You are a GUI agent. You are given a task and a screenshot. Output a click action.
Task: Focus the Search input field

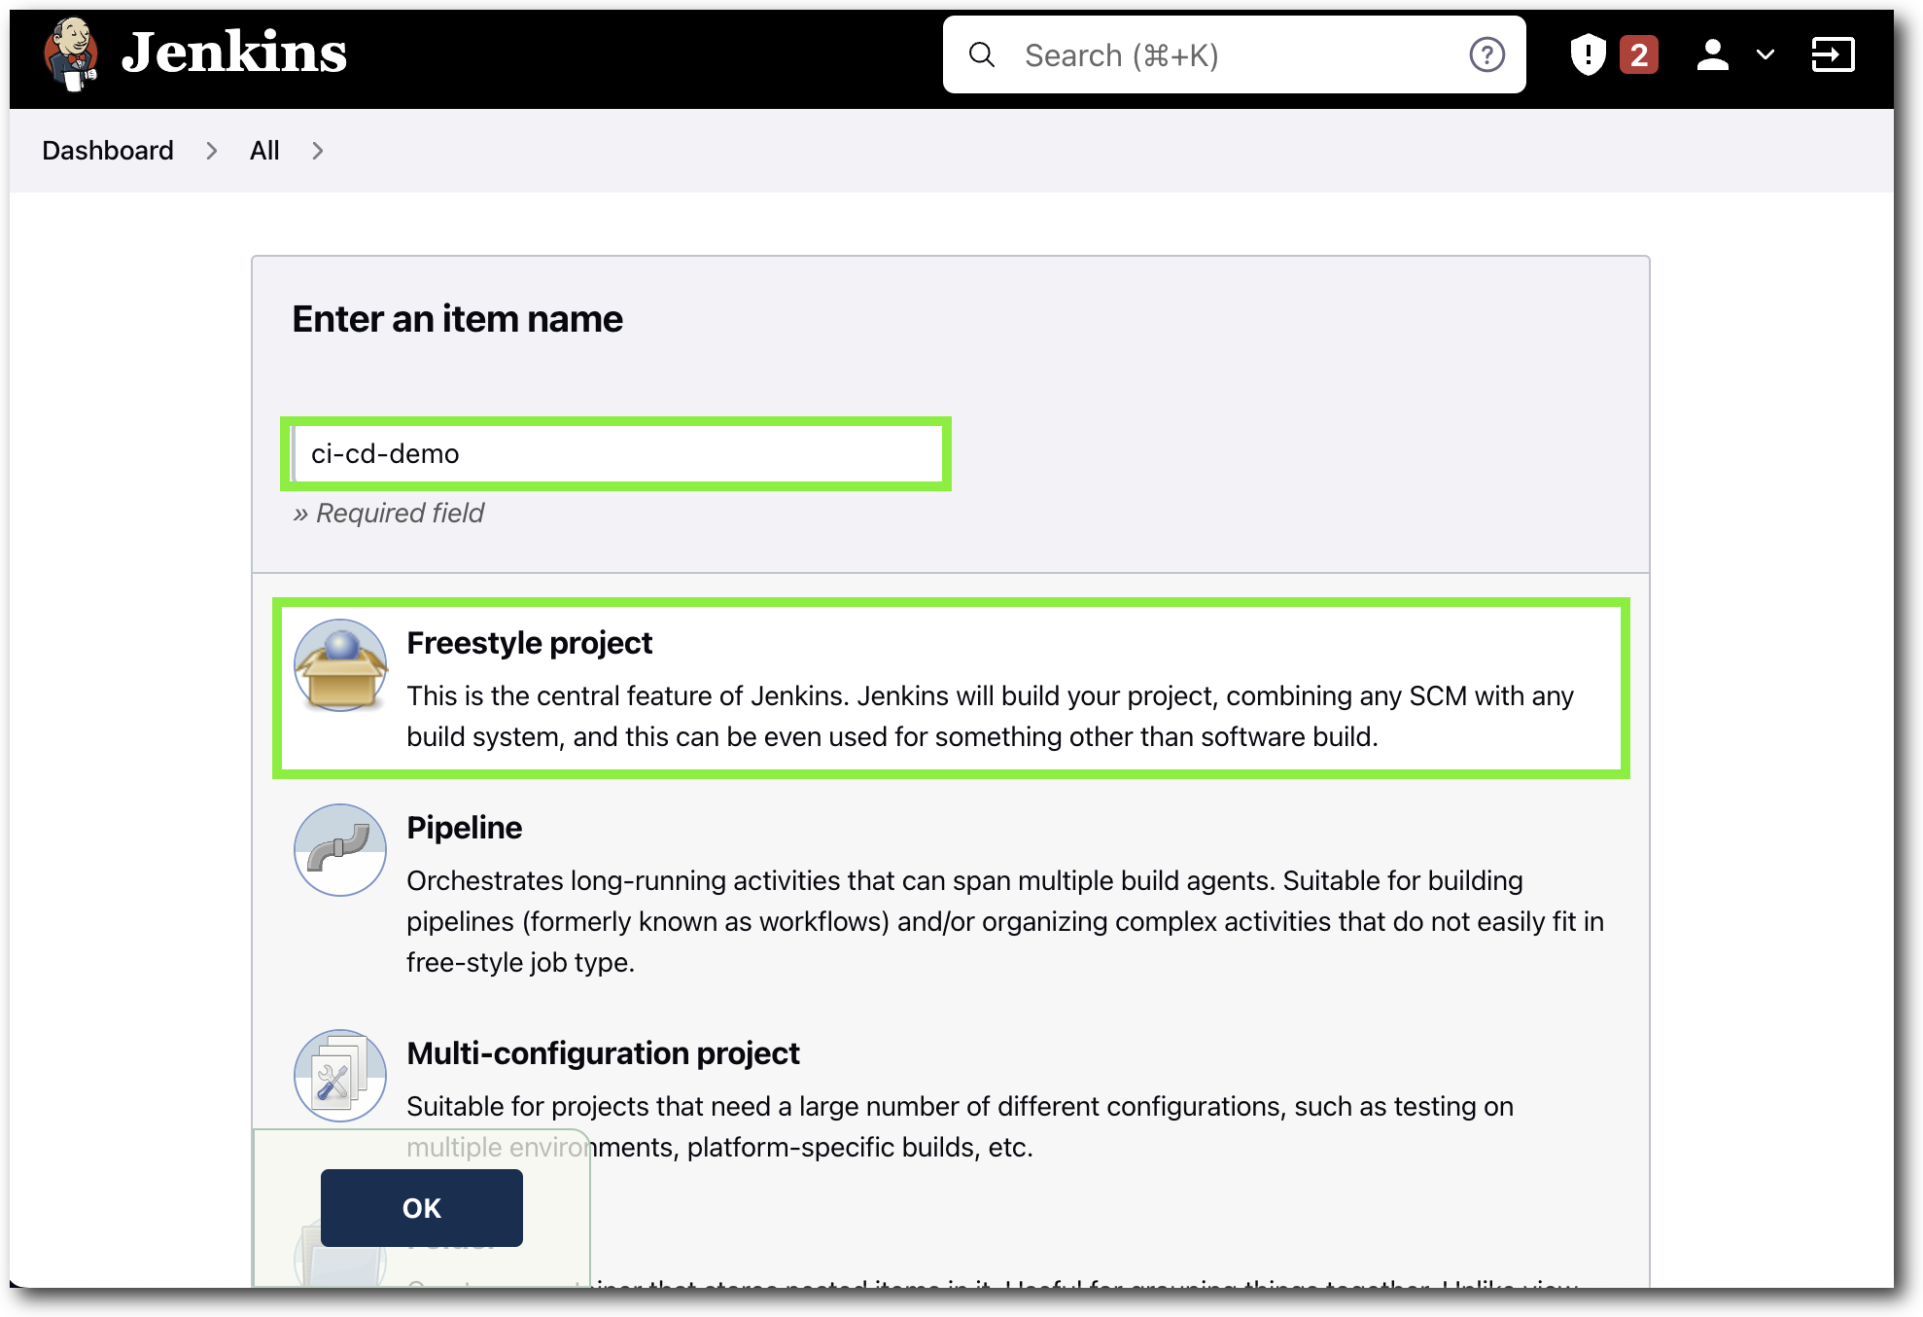[1234, 54]
